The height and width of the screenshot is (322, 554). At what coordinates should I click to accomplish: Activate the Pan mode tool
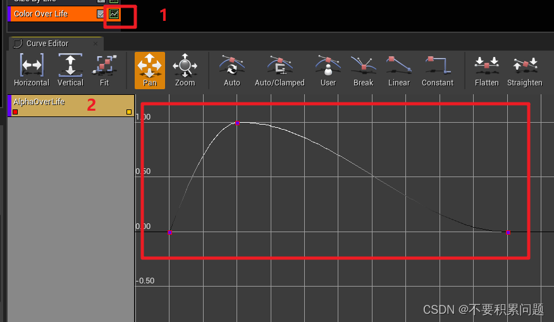pos(150,70)
